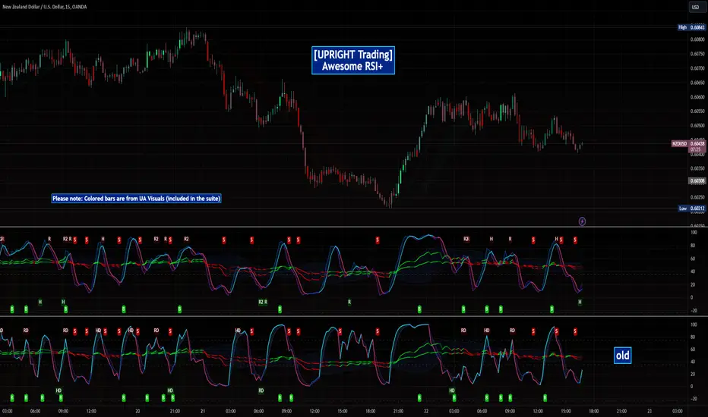Click rightmost red S marker in upper oscillator
Image resolution: width=708 pixels, height=417 pixels.
[575, 240]
